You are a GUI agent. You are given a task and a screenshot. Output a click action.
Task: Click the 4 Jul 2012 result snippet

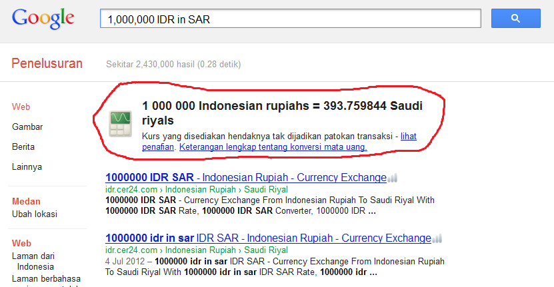[x=275, y=267]
